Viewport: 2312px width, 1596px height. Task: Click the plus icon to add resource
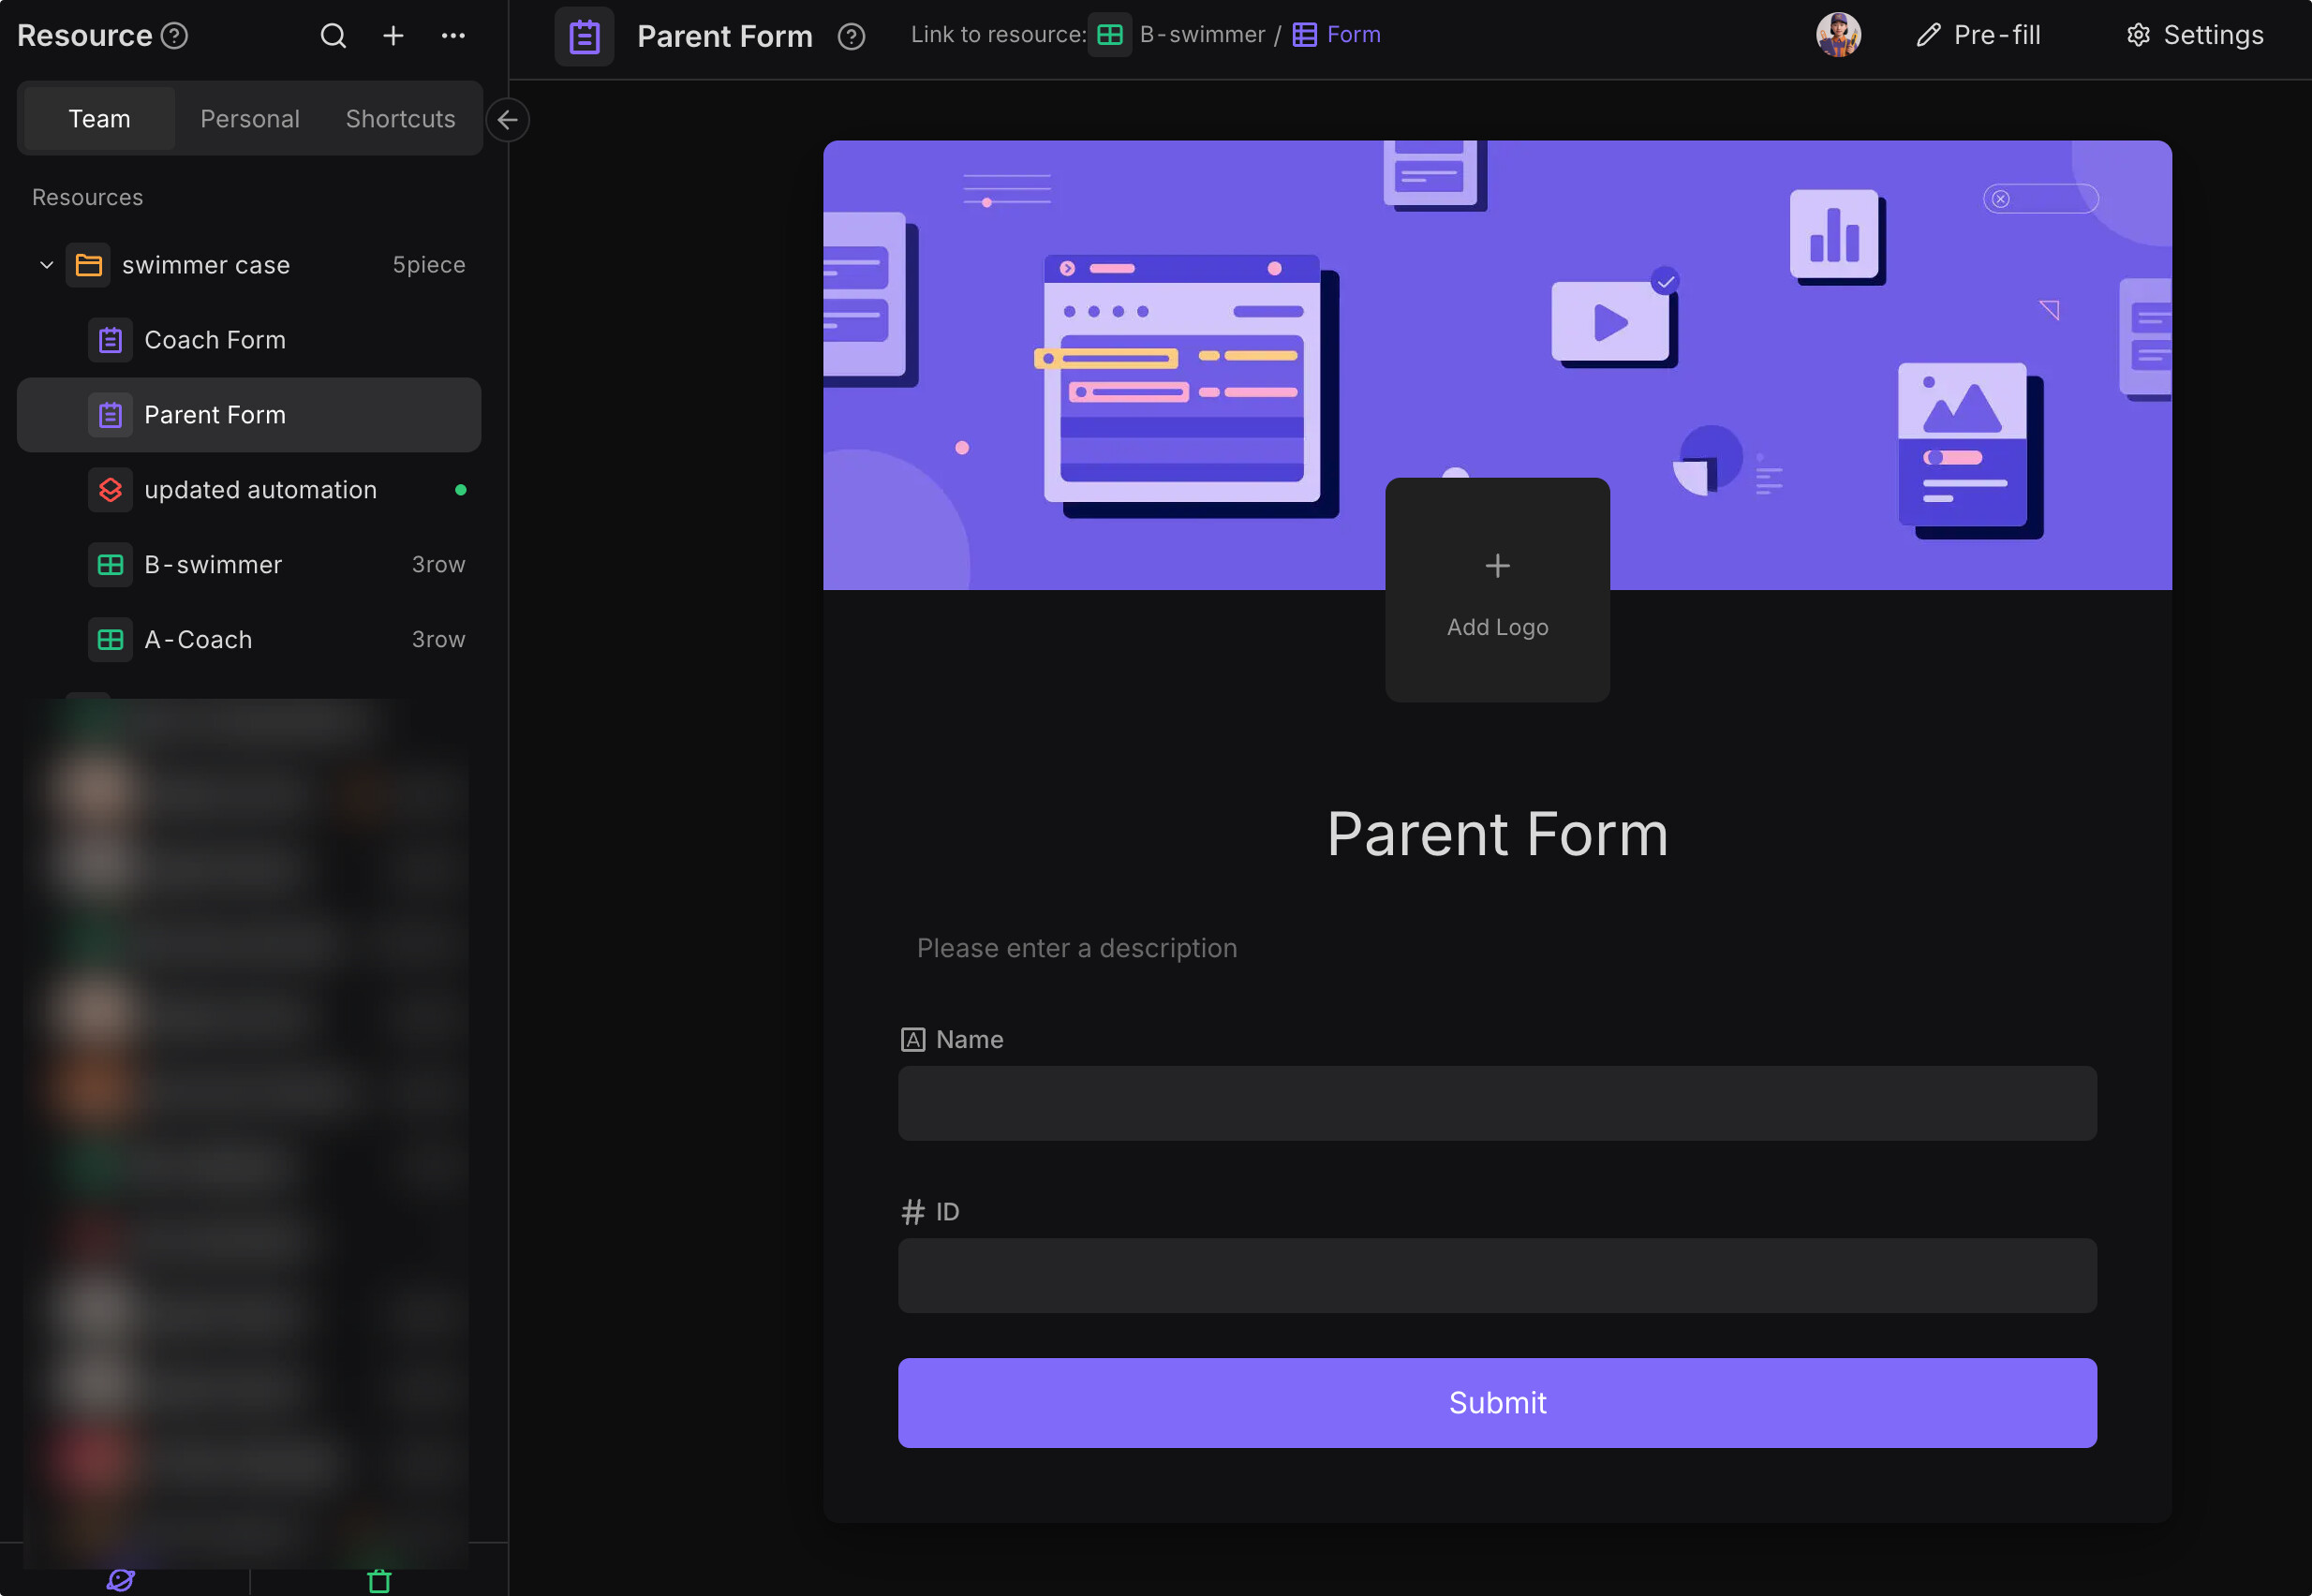click(x=393, y=36)
